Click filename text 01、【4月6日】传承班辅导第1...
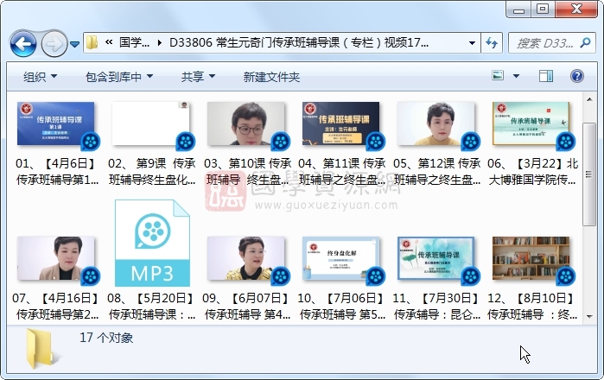The width and height of the screenshot is (604, 380). coord(57,171)
